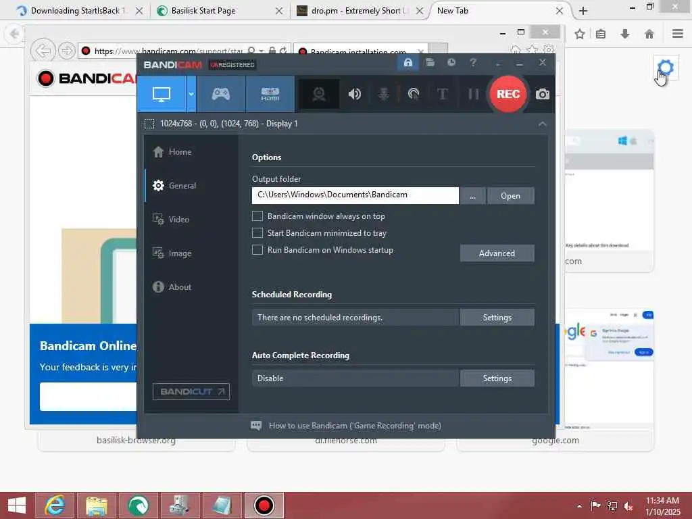Image resolution: width=692 pixels, height=519 pixels.
Task: Browse output folder with ellipsis button
Action: 472,195
